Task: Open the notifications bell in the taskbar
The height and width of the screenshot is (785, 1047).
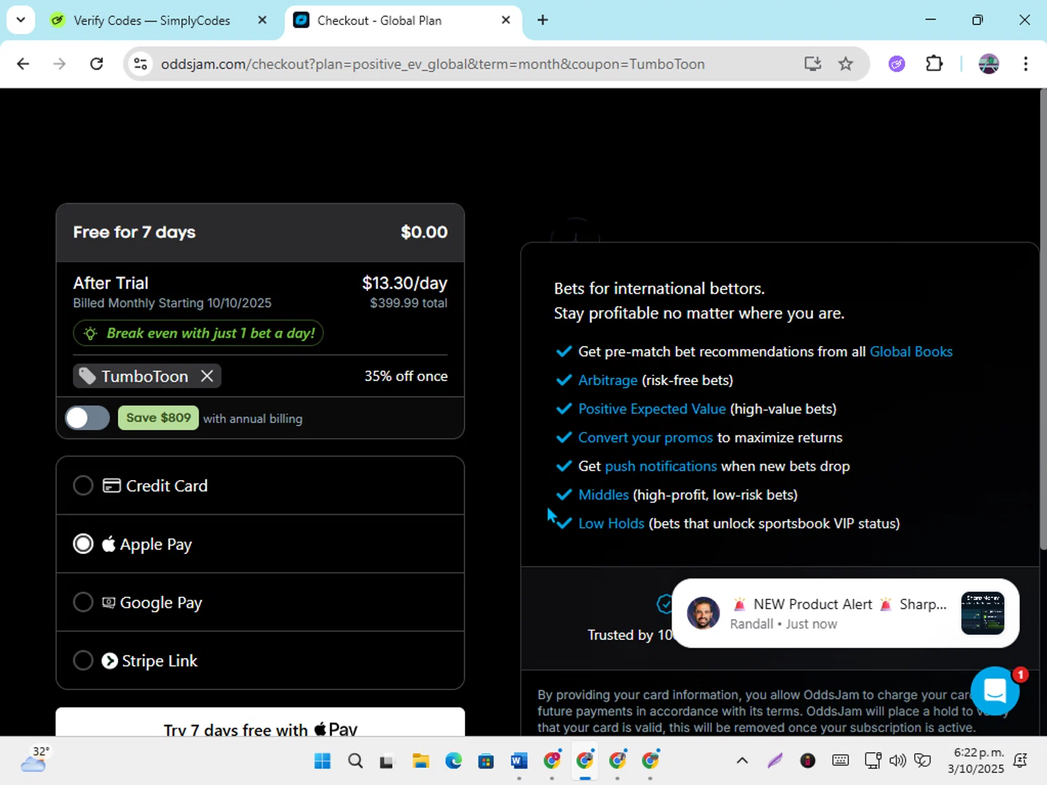Action: click(x=1020, y=761)
